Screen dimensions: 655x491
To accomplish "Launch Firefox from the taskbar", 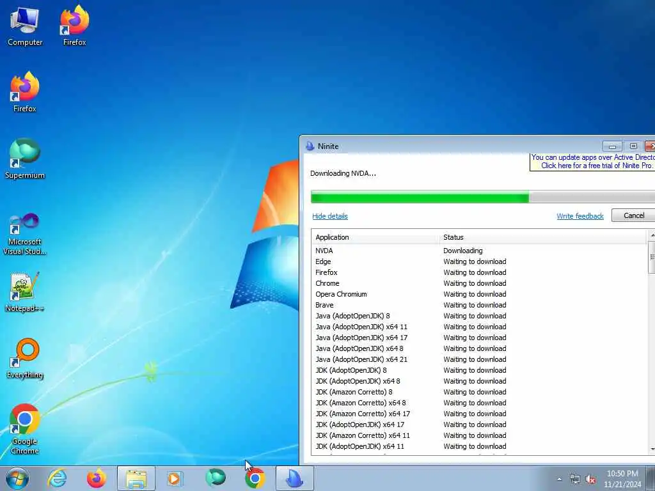I will 96,478.
